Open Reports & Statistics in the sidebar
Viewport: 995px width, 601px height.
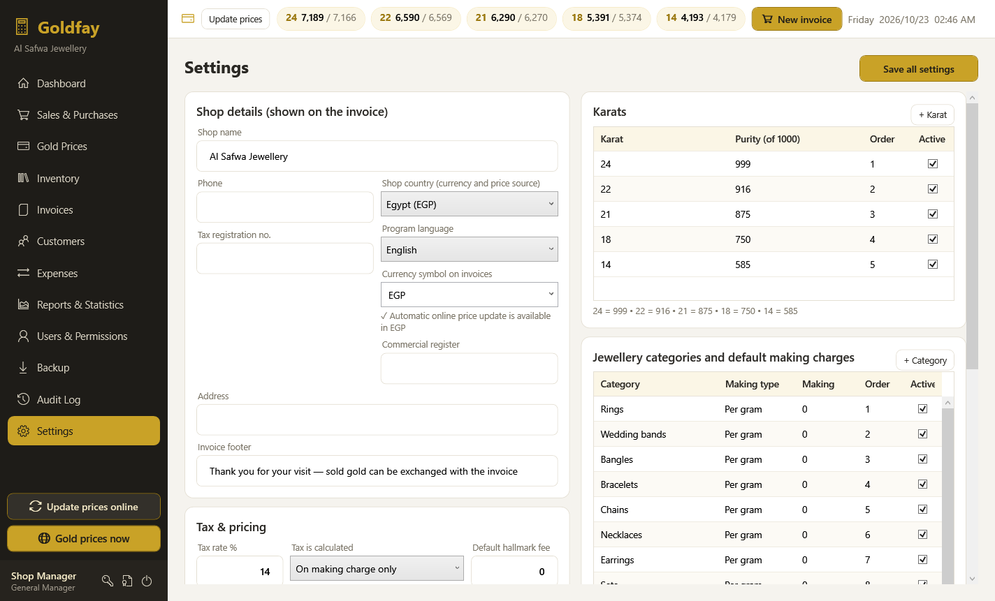coord(84,305)
